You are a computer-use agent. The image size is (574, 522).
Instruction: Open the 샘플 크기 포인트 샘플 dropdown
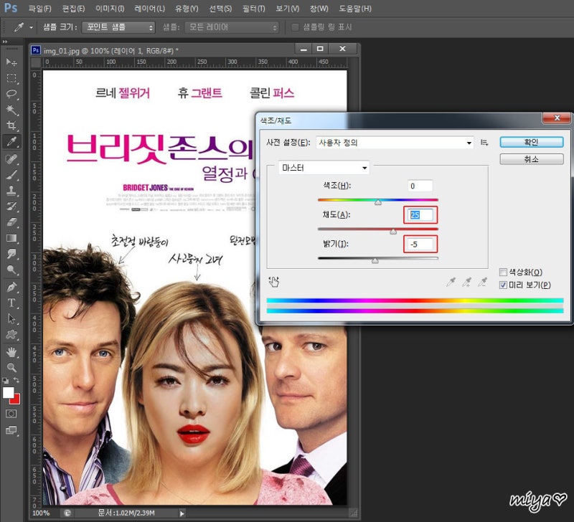click(118, 27)
